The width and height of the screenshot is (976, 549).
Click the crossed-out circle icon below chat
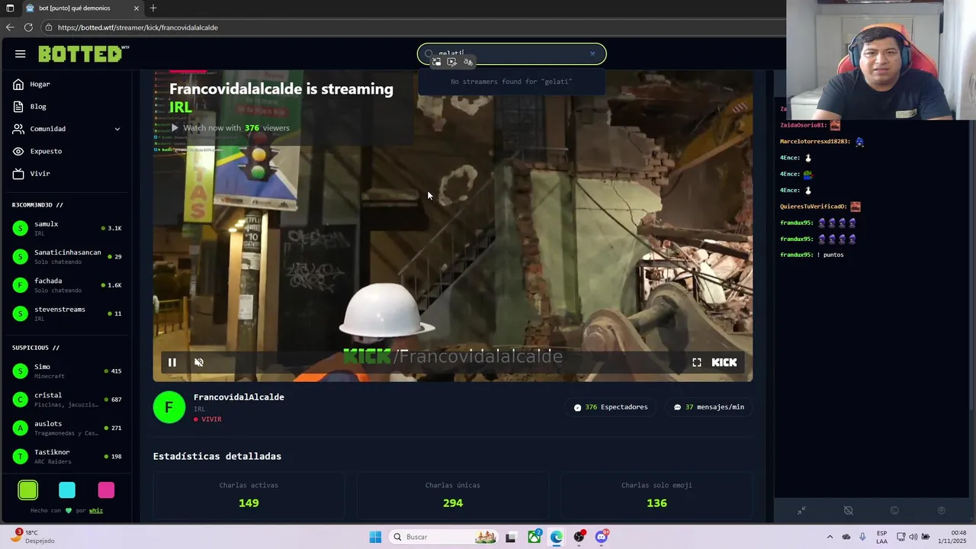848,511
